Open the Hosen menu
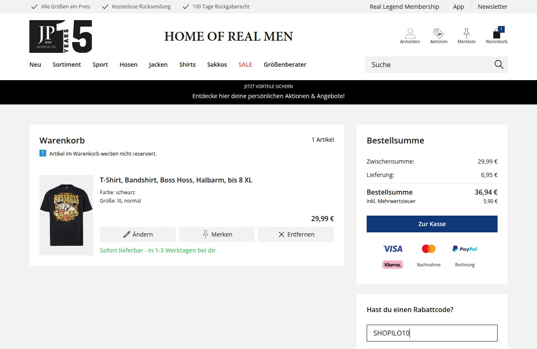Viewport: 537px width, 349px height. pyautogui.click(x=128, y=65)
